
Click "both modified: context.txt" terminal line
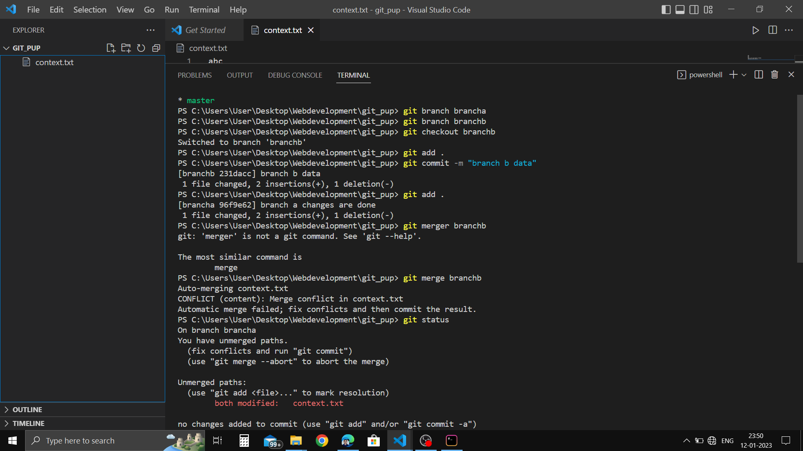pos(279,403)
